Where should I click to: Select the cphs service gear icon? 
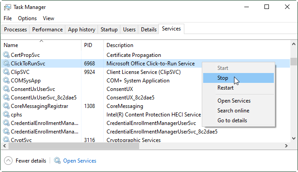6,115
